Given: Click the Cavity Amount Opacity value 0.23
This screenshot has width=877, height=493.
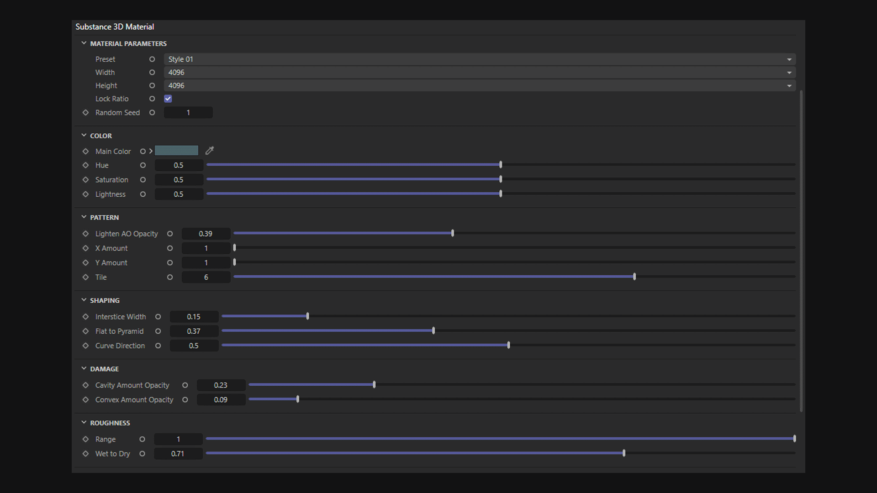Looking at the screenshot, I should point(221,385).
